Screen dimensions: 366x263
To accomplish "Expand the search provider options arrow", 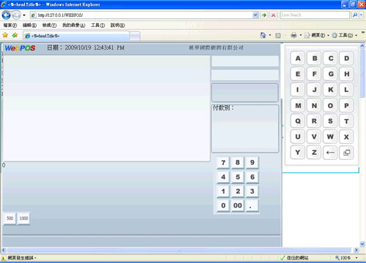I will pyautogui.click(x=362, y=15).
